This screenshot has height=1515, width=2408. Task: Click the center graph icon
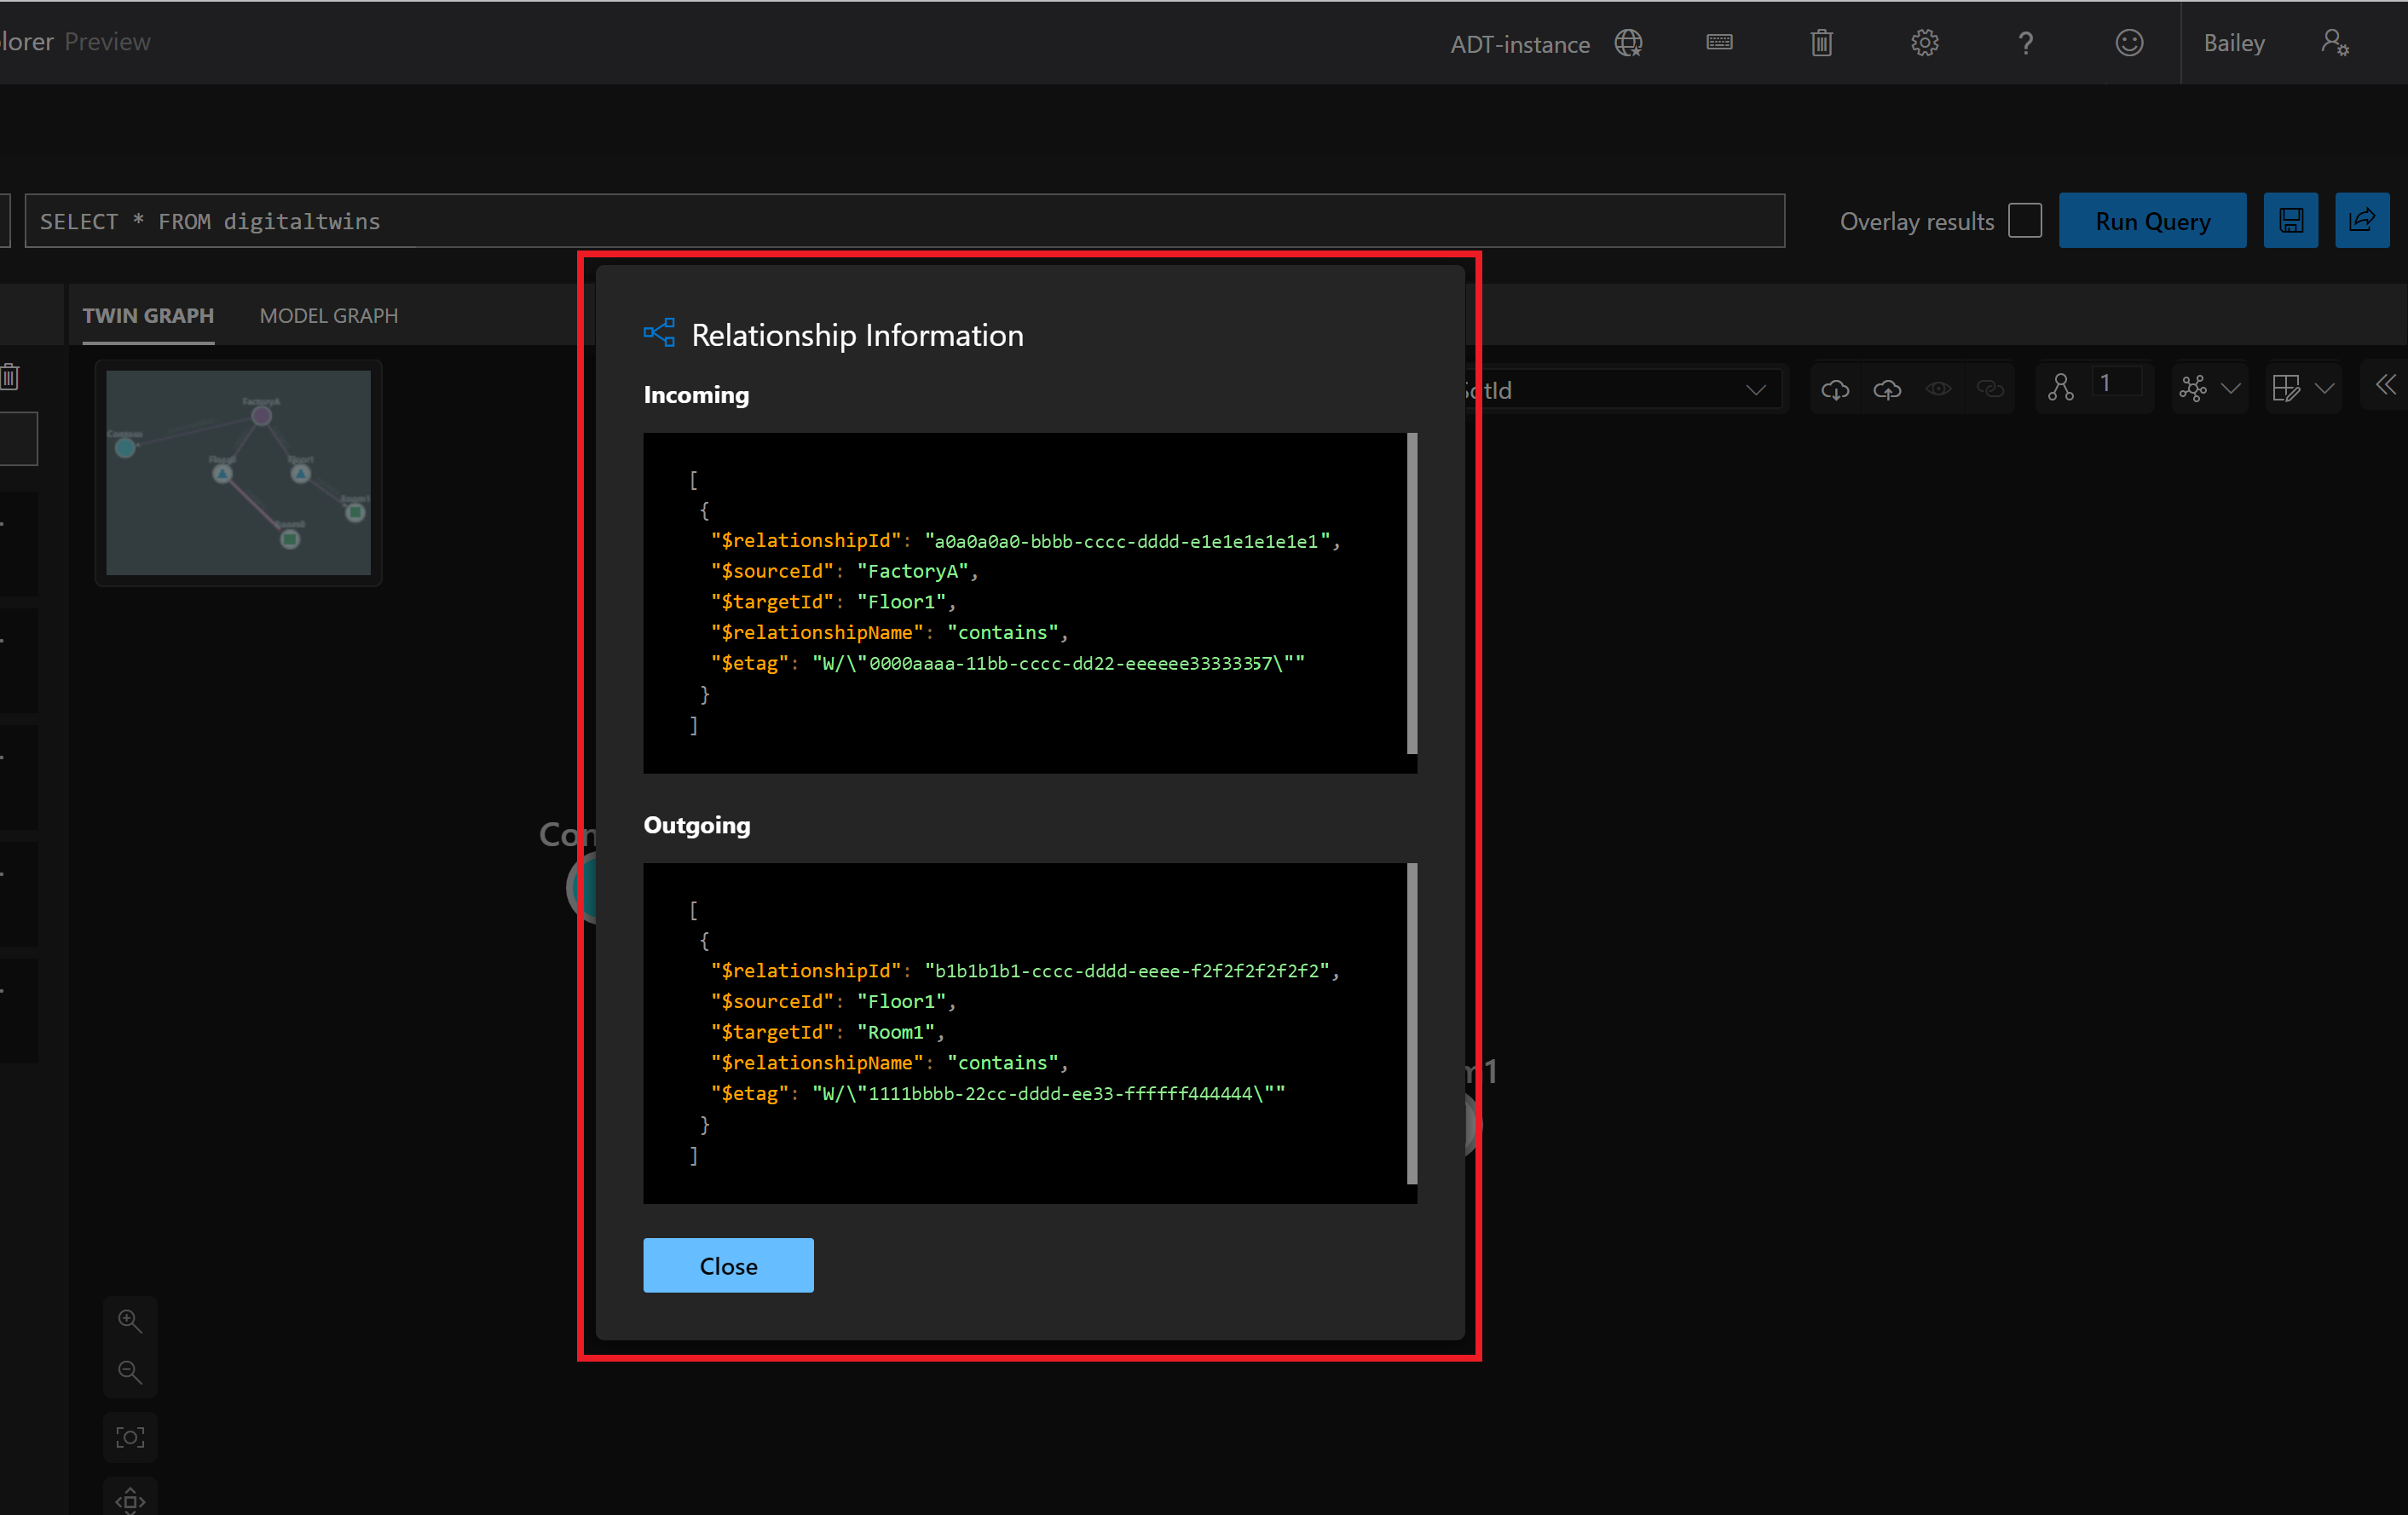coord(130,1437)
